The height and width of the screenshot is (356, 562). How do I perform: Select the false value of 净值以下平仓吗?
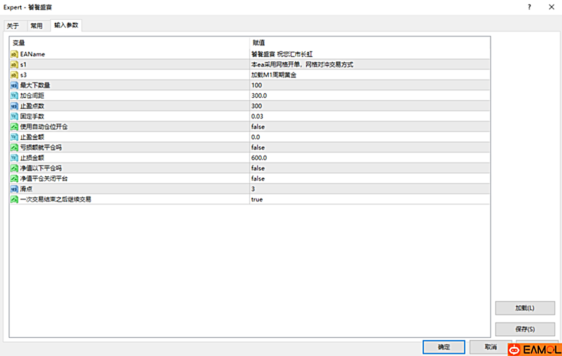point(258,168)
